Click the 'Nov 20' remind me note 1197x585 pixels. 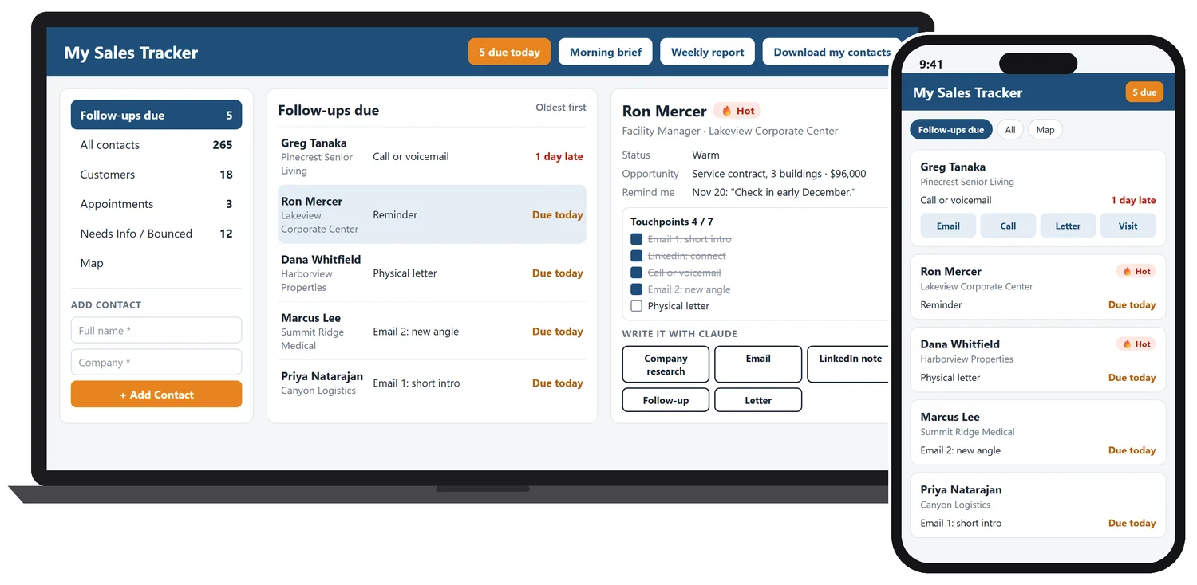point(773,193)
